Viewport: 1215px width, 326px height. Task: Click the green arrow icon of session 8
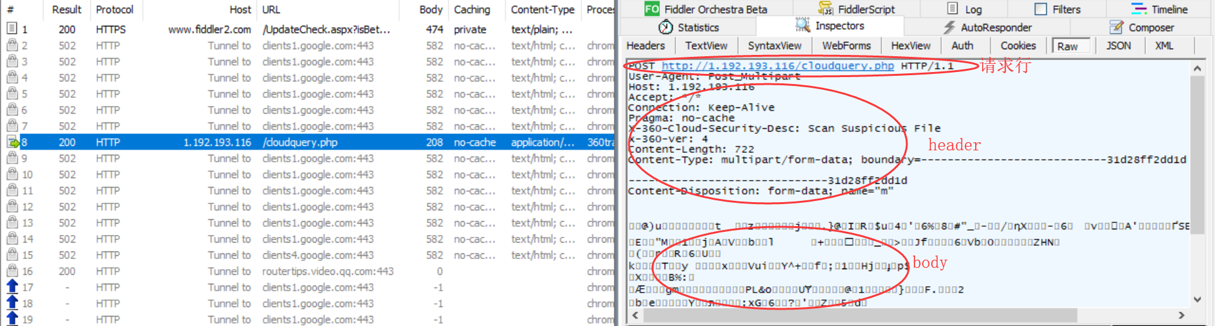coord(13,142)
